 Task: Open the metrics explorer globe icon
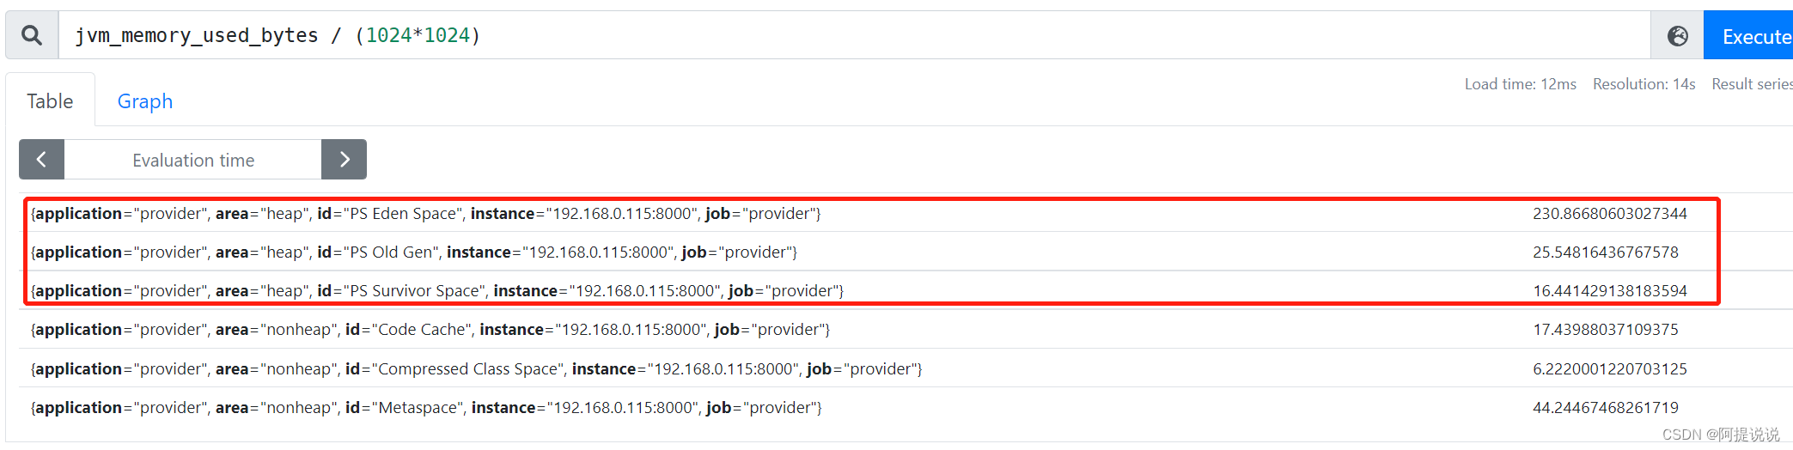1677,36
